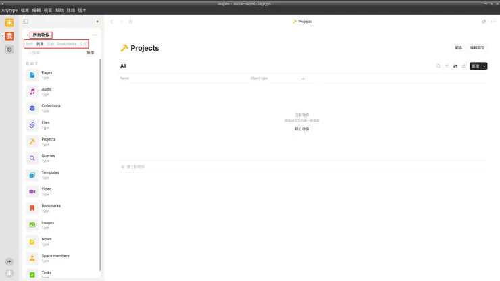Click the sidebar 新增 button
500x281 pixels.
click(91, 53)
